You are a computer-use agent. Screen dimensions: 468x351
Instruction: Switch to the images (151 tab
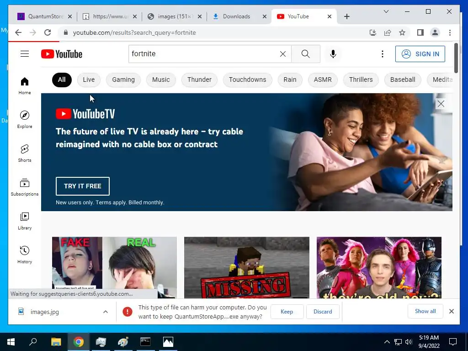pos(175,16)
